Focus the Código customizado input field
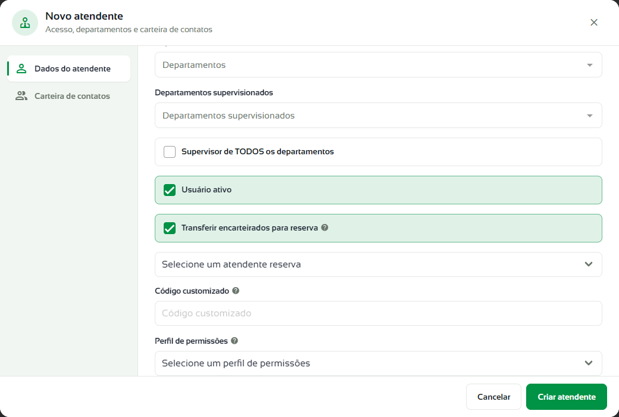The height and width of the screenshot is (417, 619). (378, 313)
